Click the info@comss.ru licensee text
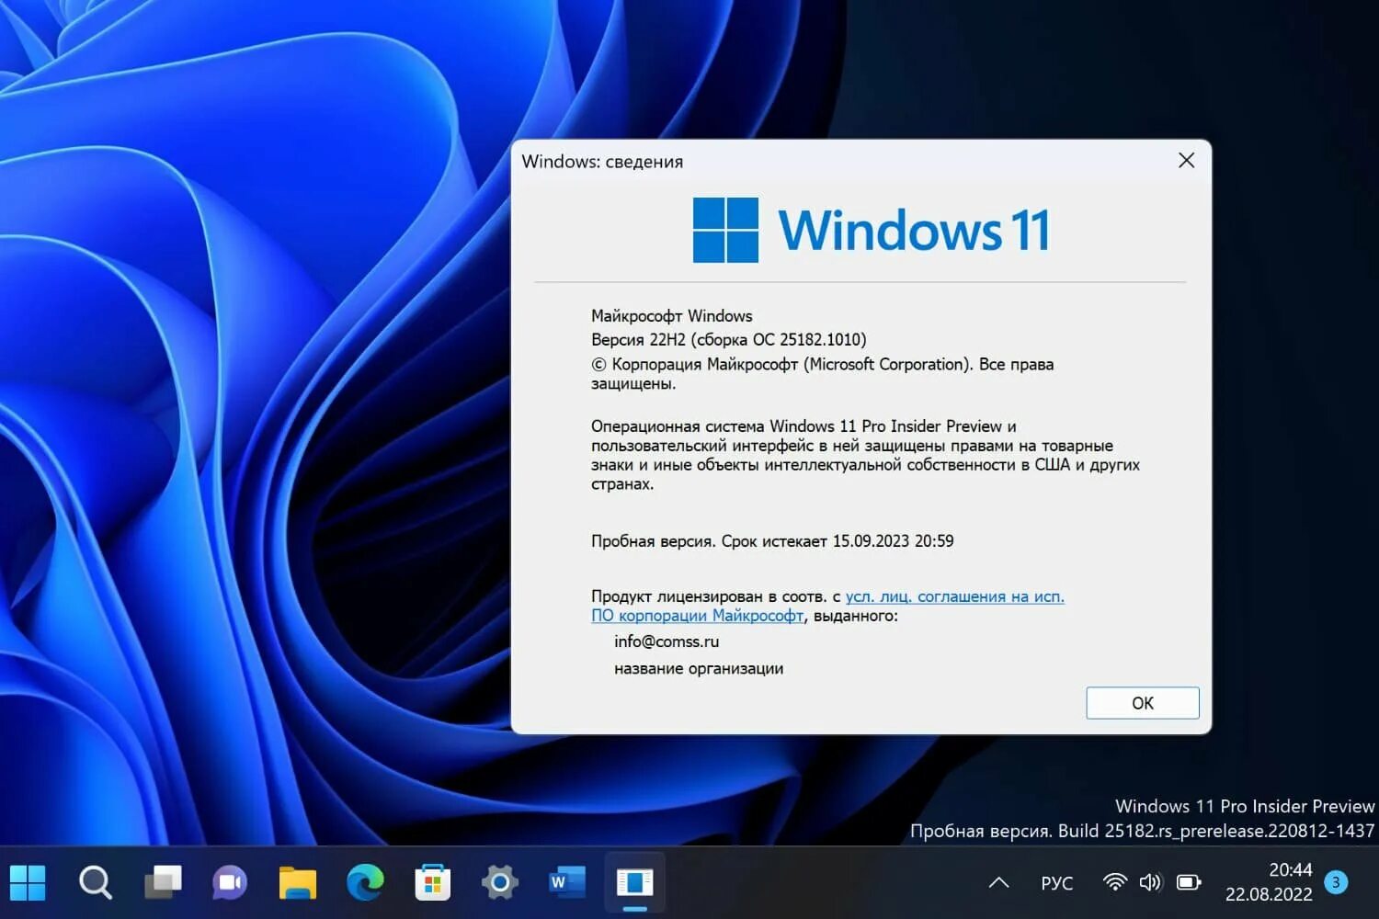The image size is (1379, 919). [667, 641]
